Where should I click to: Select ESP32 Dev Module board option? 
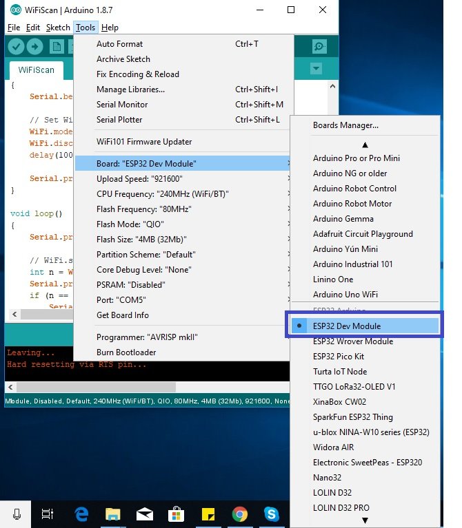coord(365,326)
